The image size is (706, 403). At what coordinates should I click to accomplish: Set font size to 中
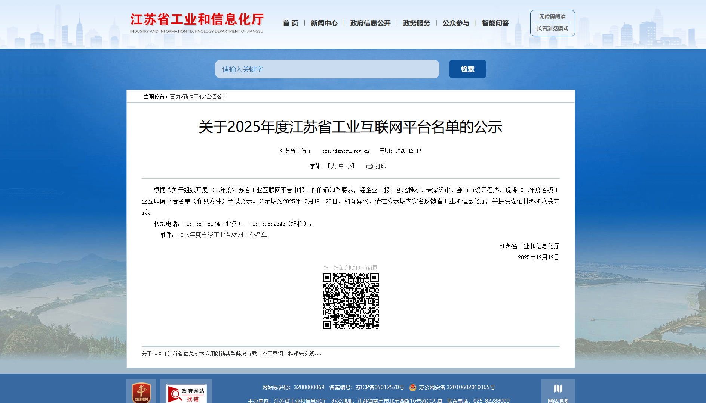(x=341, y=166)
